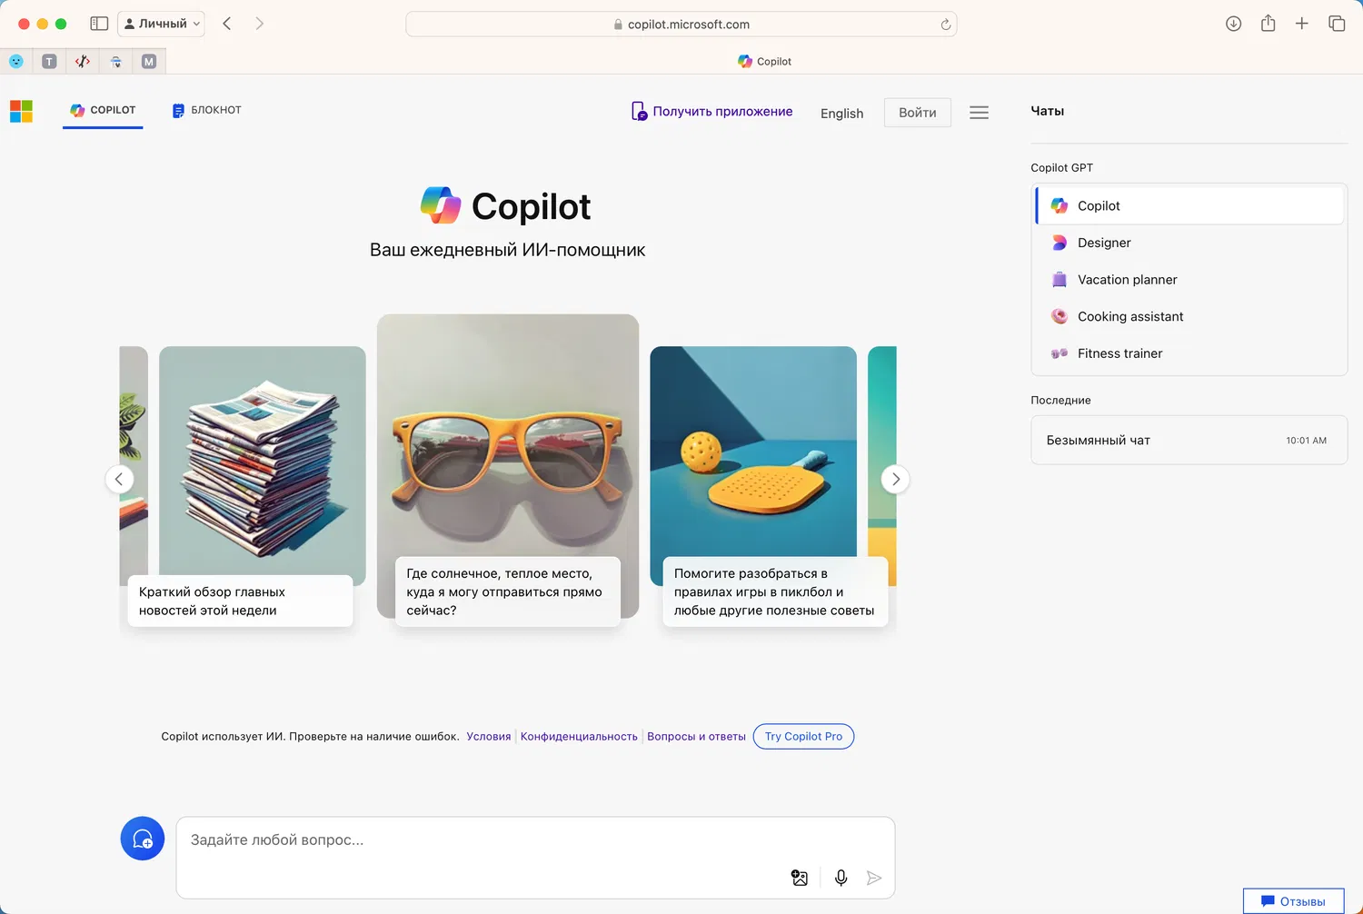Viewport: 1363px width, 914px height.
Task: Go forward in Safari
Action: pyautogui.click(x=260, y=24)
